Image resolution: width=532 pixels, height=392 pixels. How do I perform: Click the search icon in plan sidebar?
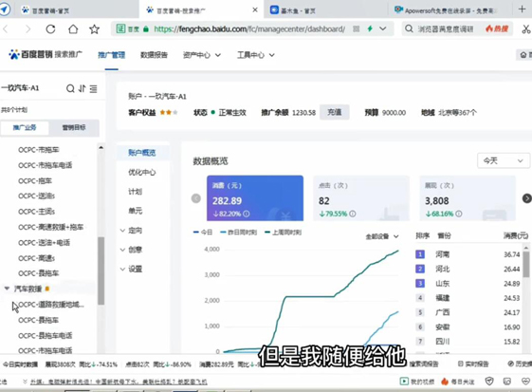pos(70,88)
